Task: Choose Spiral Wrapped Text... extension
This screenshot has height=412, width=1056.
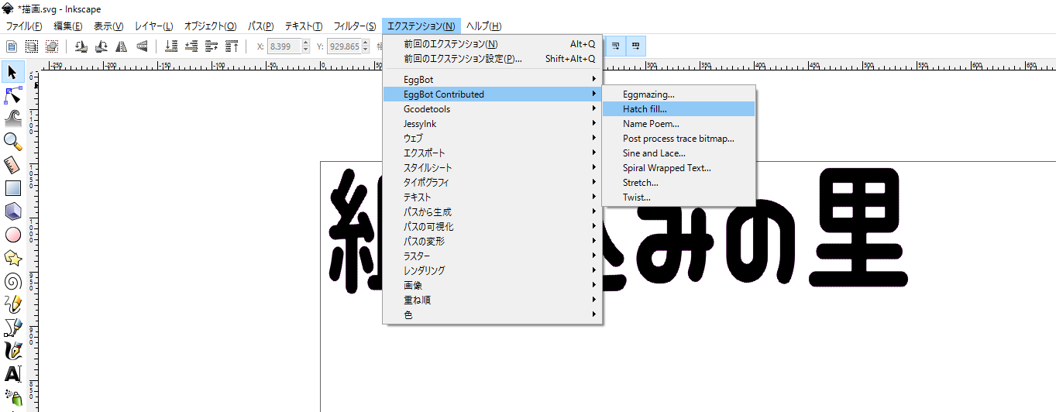Action: [678, 168]
